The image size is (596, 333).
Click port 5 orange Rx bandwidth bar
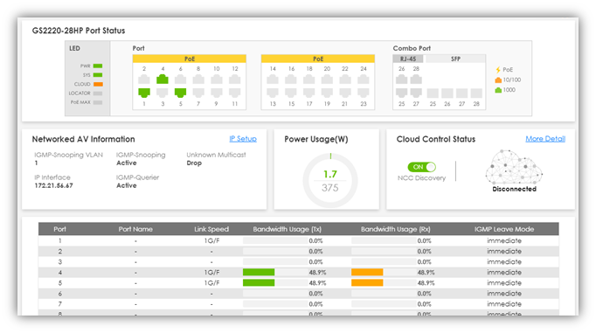tap(367, 283)
